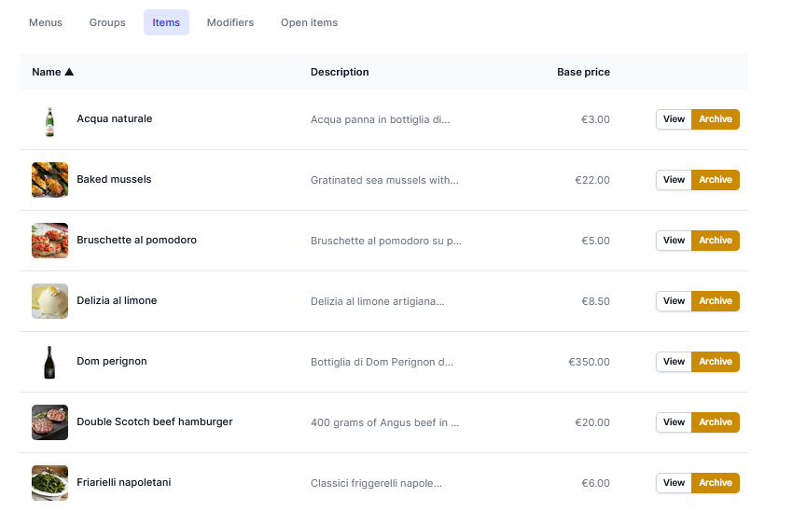Switch to the Menus tab
This screenshot has height=511, width=793.
click(46, 22)
